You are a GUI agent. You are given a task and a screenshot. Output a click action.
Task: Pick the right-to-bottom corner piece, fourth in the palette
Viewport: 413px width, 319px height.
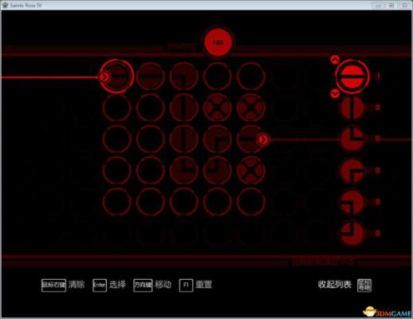(x=352, y=171)
